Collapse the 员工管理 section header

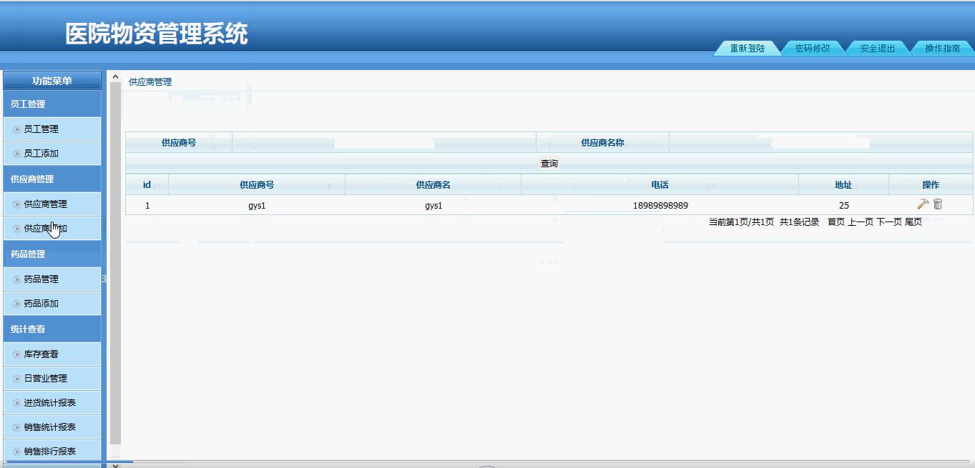point(52,104)
